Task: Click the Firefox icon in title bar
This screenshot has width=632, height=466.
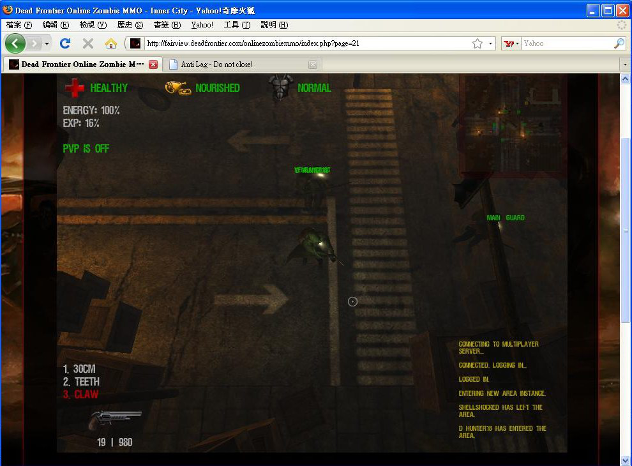Action: pyautogui.click(x=8, y=10)
